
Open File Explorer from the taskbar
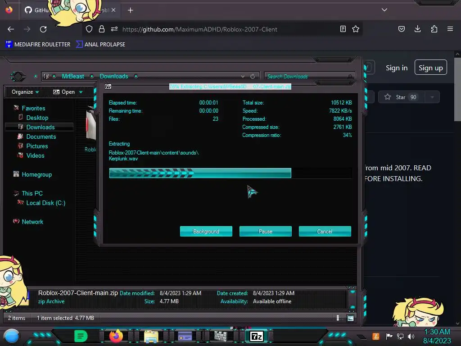[151, 337]
